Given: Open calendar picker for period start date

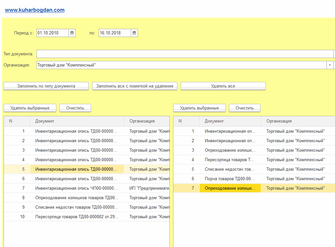Looking at the screenshot, I should 72,33.
